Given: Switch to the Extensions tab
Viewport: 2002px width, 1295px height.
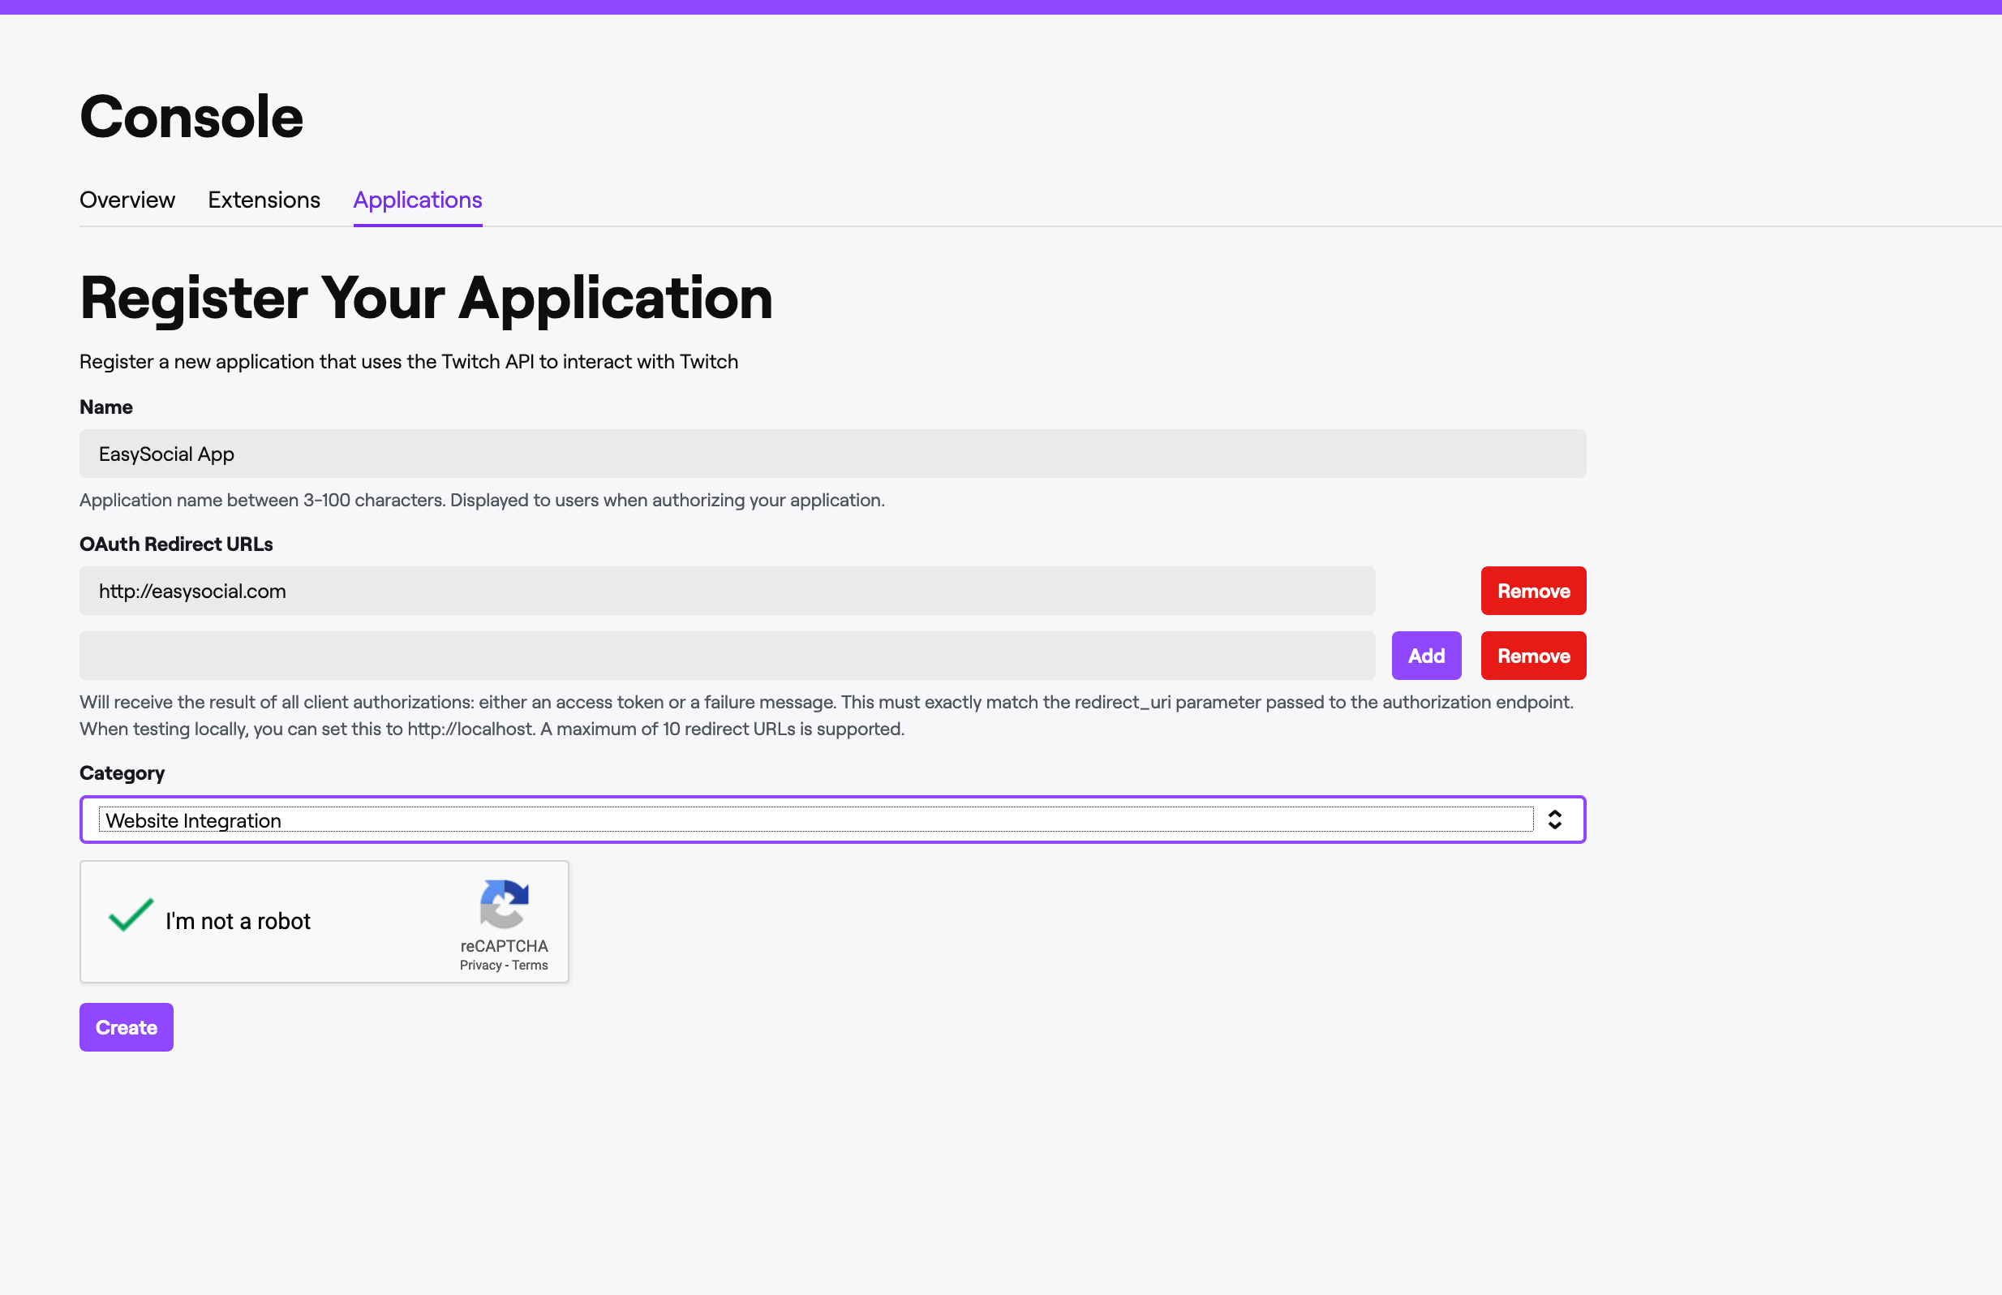Looking at the screenshot, I should click(264, 200).
